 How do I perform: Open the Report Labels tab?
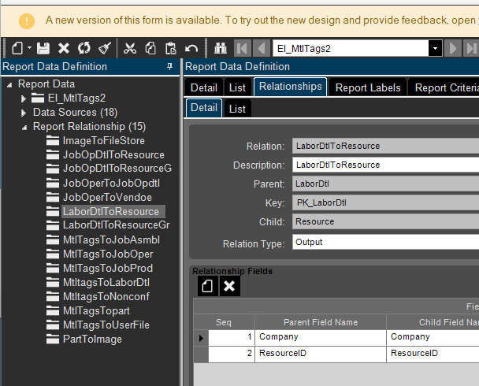pos(368,87)
